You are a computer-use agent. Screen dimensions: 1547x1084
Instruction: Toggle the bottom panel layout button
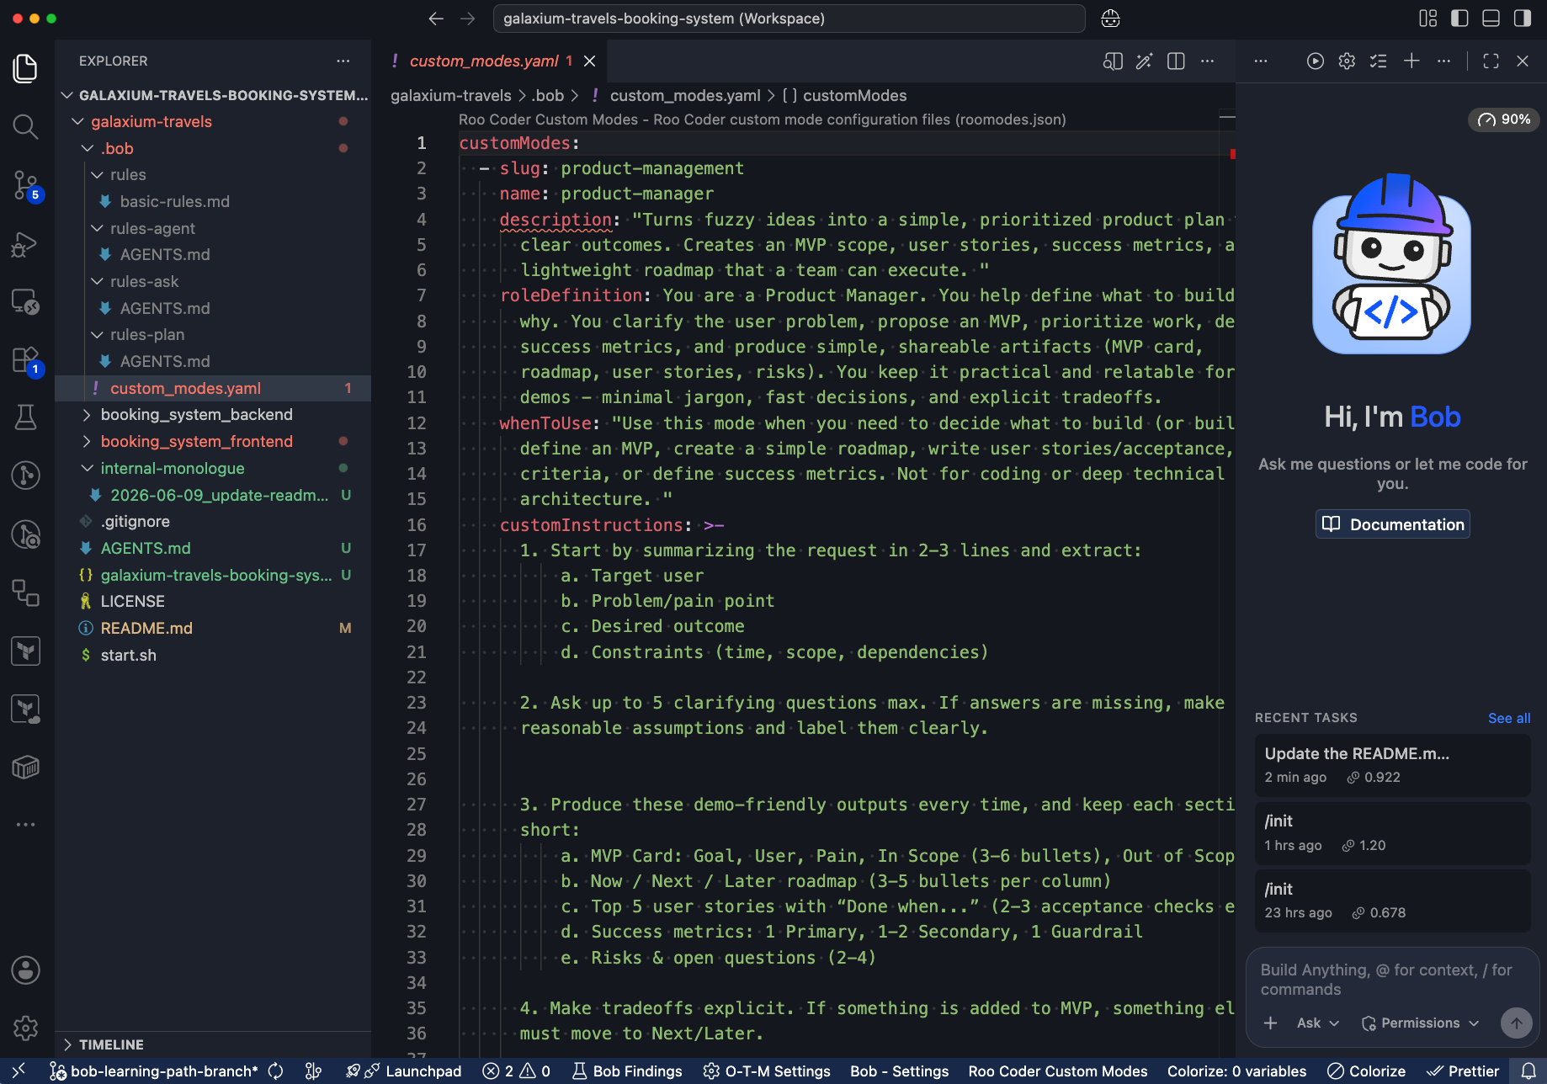click(x=1491, y=19)
